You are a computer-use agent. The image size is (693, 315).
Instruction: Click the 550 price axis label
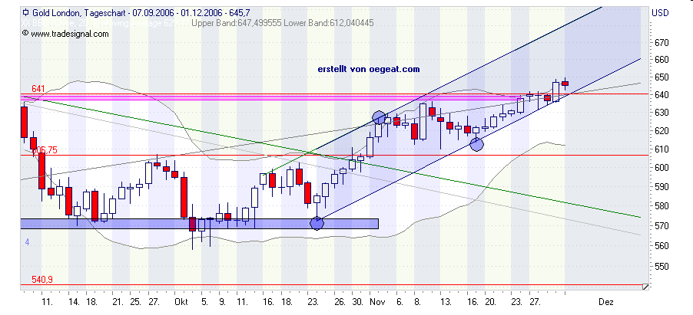pos(662,267)
